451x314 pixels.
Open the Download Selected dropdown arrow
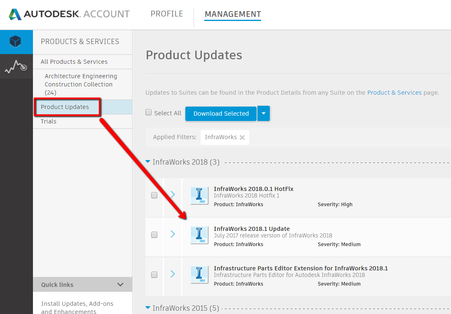264,114
